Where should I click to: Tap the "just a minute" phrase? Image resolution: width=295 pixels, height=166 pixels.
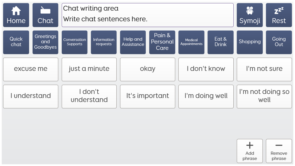[89, 69]
